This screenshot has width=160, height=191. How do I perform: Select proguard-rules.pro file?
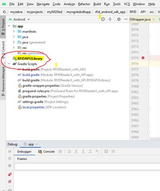[x=68, y=91]
